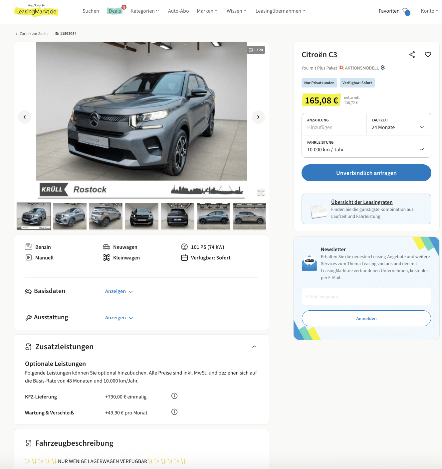Expand Ausstattung via Anzeigen

119,318
